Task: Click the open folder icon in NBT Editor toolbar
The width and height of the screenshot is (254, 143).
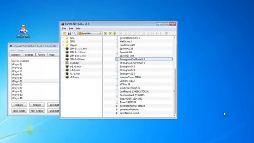Action: click(65, 33)
